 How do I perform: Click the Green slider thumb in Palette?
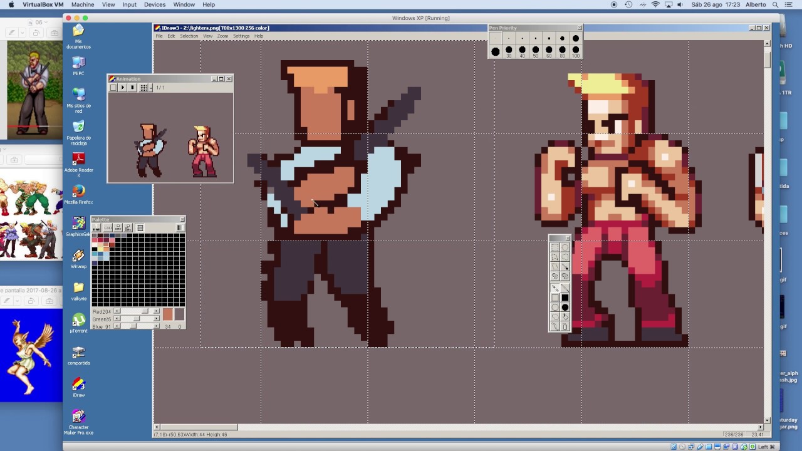137,318
